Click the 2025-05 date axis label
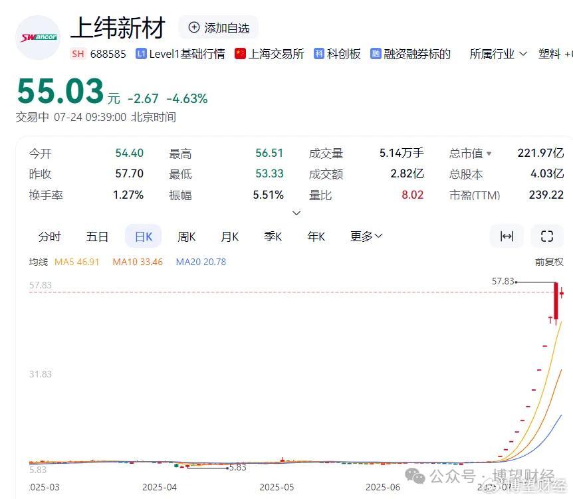 (277, 487)
